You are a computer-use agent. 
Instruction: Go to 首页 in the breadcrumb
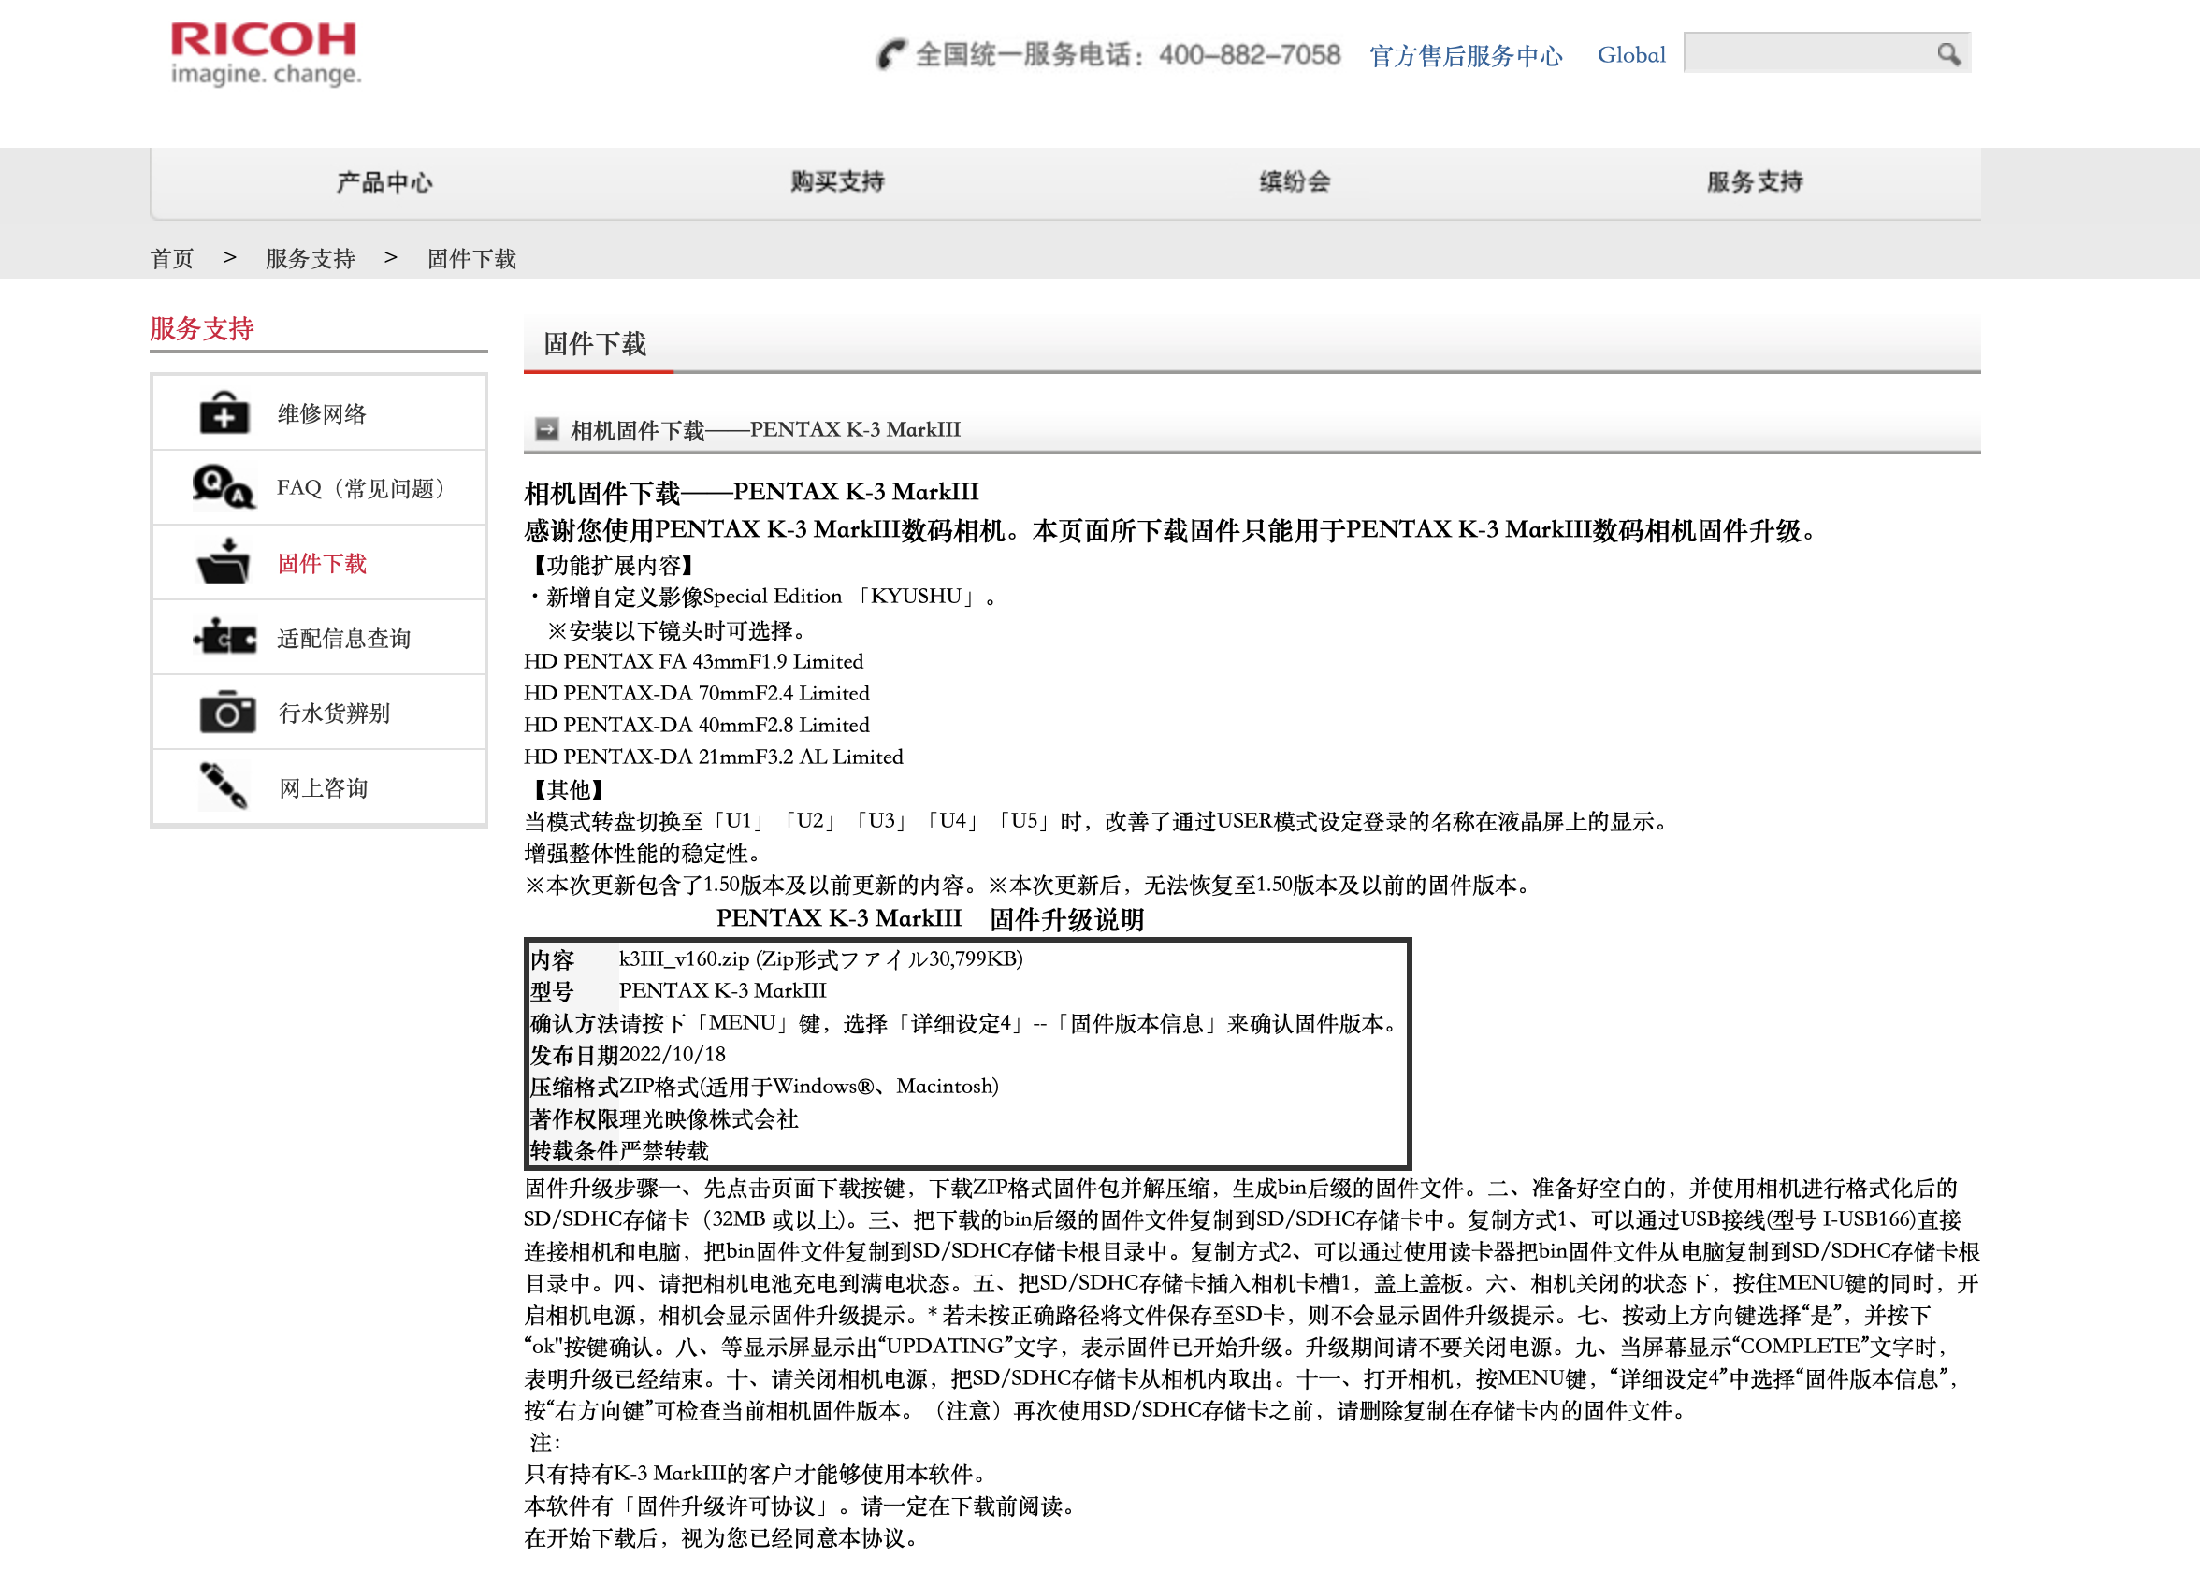tap(172, 258)
